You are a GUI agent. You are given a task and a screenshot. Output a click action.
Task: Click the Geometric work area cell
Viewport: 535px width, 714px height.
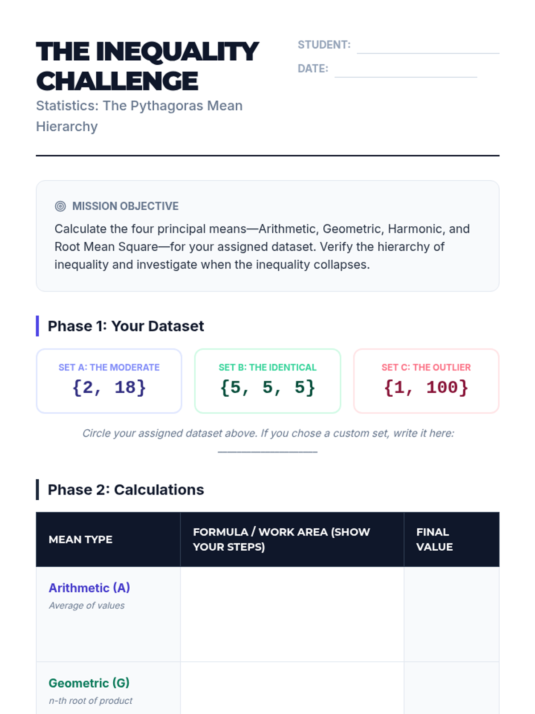click(x=292, y=689)
